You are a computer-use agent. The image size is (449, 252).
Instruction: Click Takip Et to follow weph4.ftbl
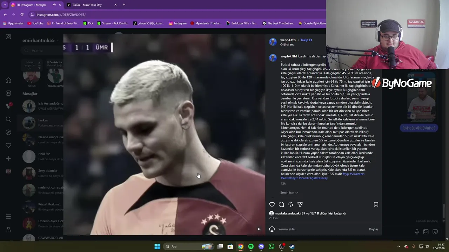pos(306,40)
